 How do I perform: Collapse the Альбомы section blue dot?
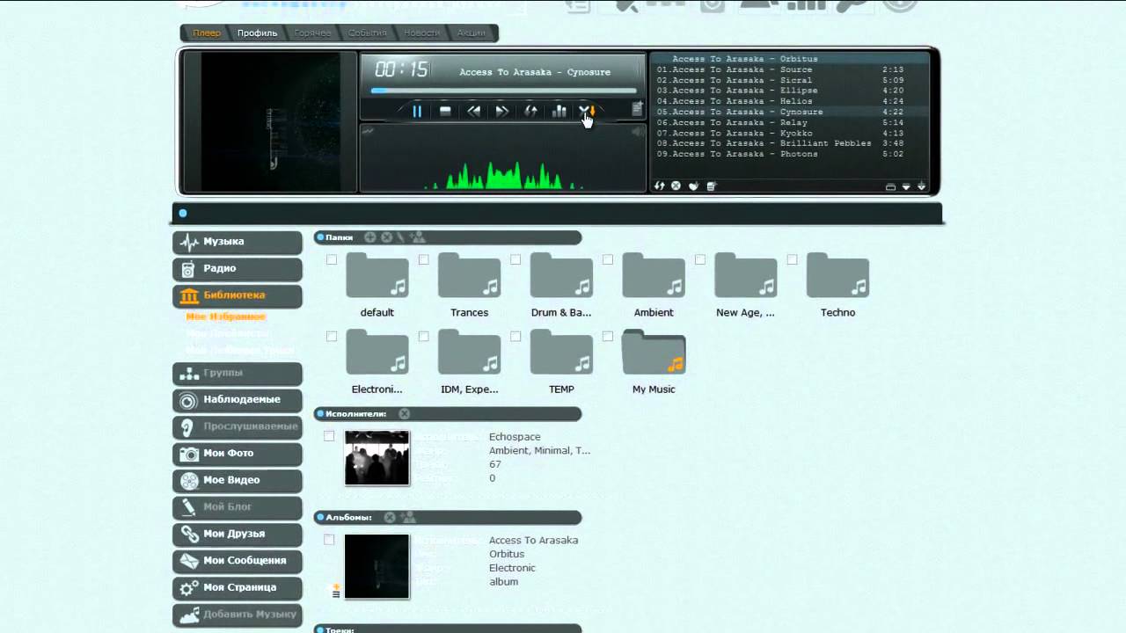pyautogui.click(x=320, y=517)
